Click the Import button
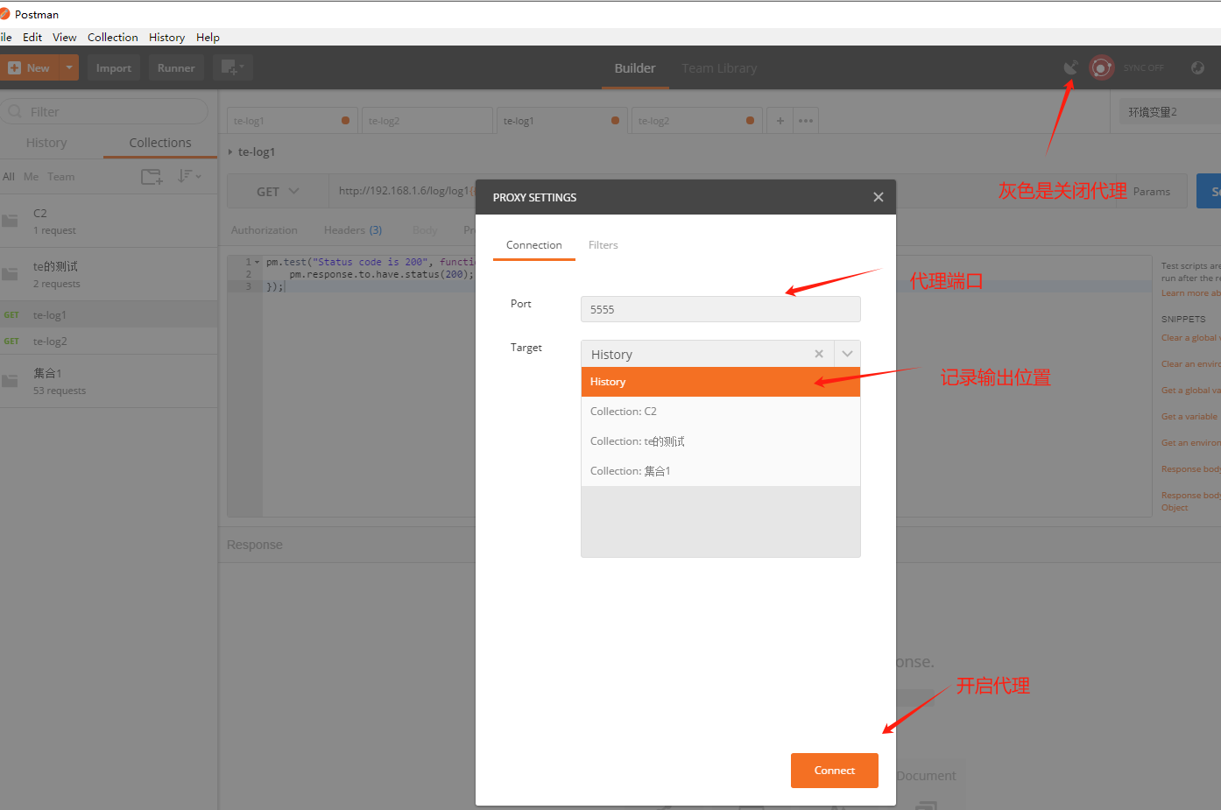 [x=114, y=67]
